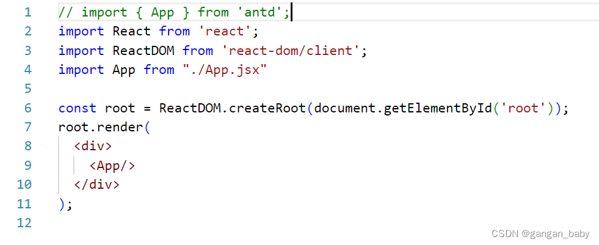The image size is (599, 245).
Task: Click the "./App.jsx" path string
Action: pyautogui.click(x=225, y=70)
